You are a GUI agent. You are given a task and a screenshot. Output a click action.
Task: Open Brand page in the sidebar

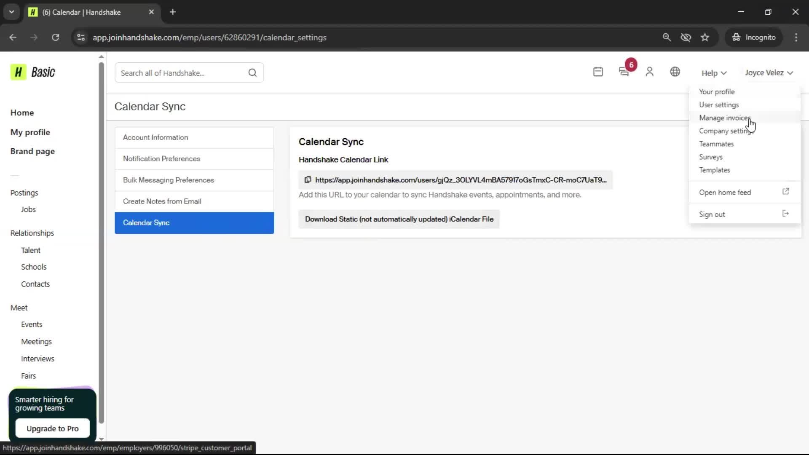coord(32,151)
